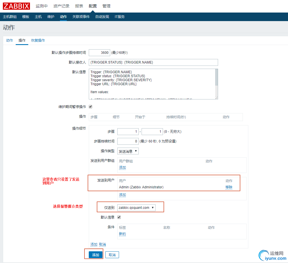This screenshot has height=263, width=288.
Task: Click the 添加 link in operation details
Action: [x=94, y=244]
